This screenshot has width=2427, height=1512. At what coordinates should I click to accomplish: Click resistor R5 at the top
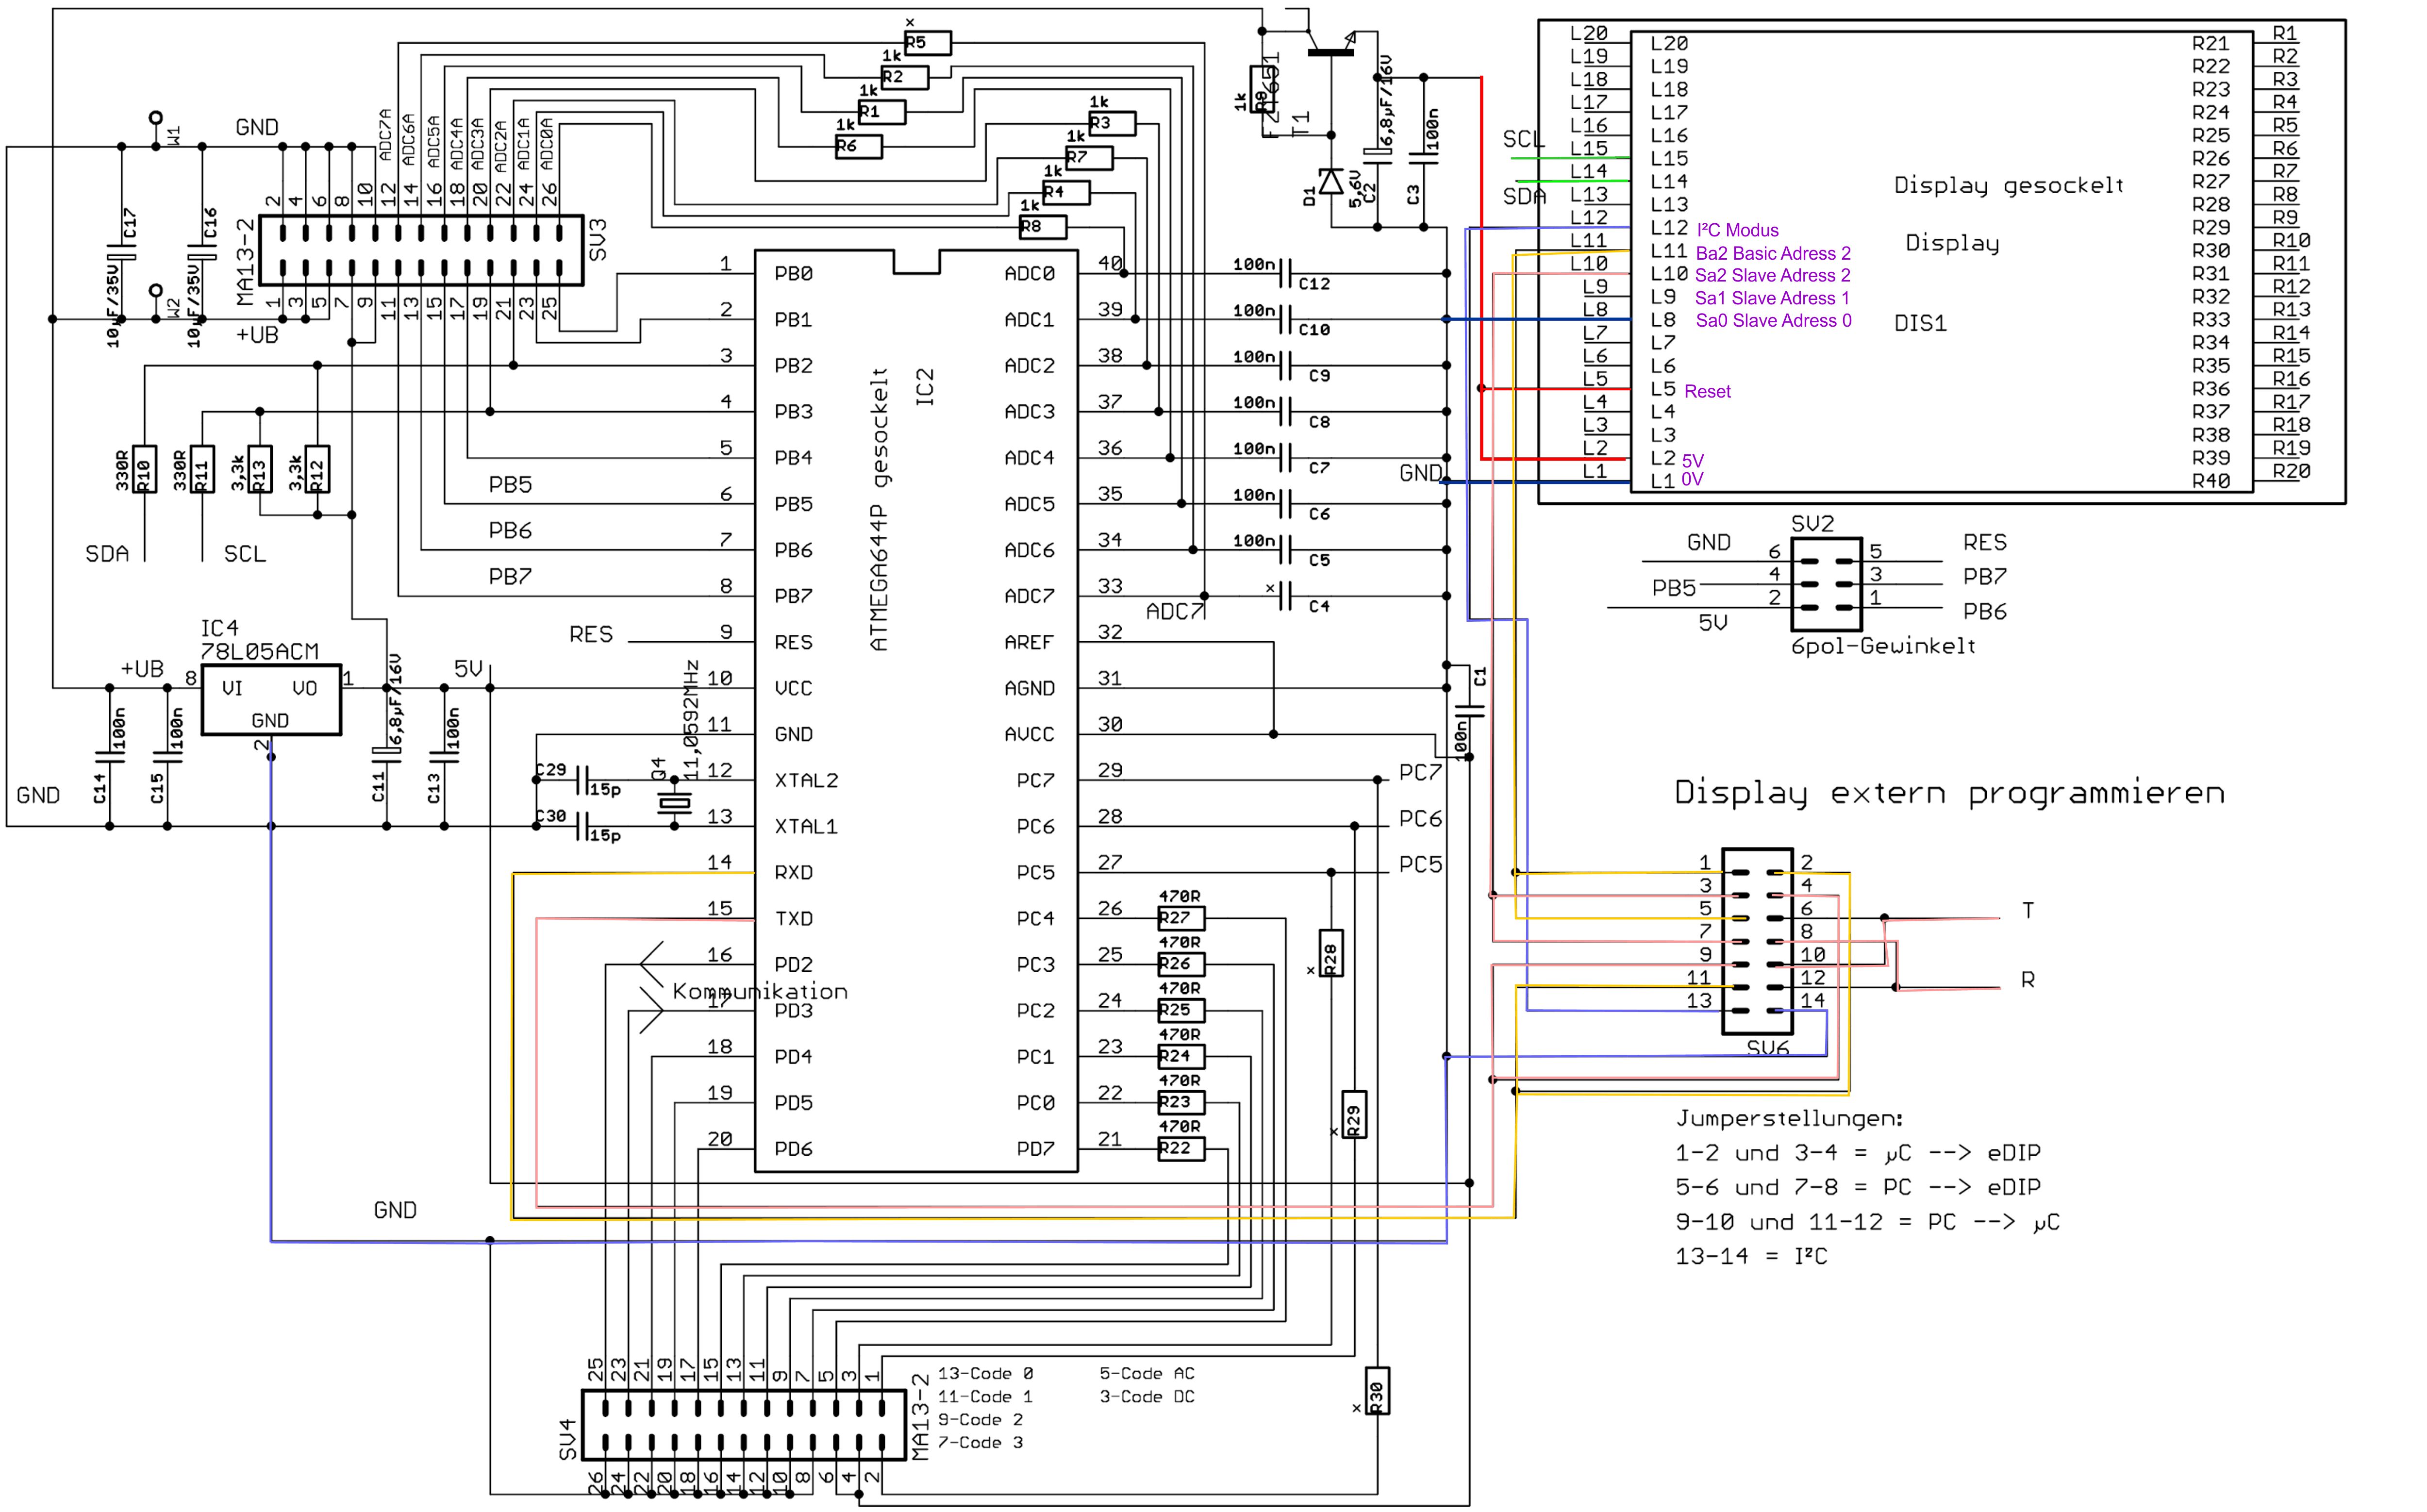(927, 43)
